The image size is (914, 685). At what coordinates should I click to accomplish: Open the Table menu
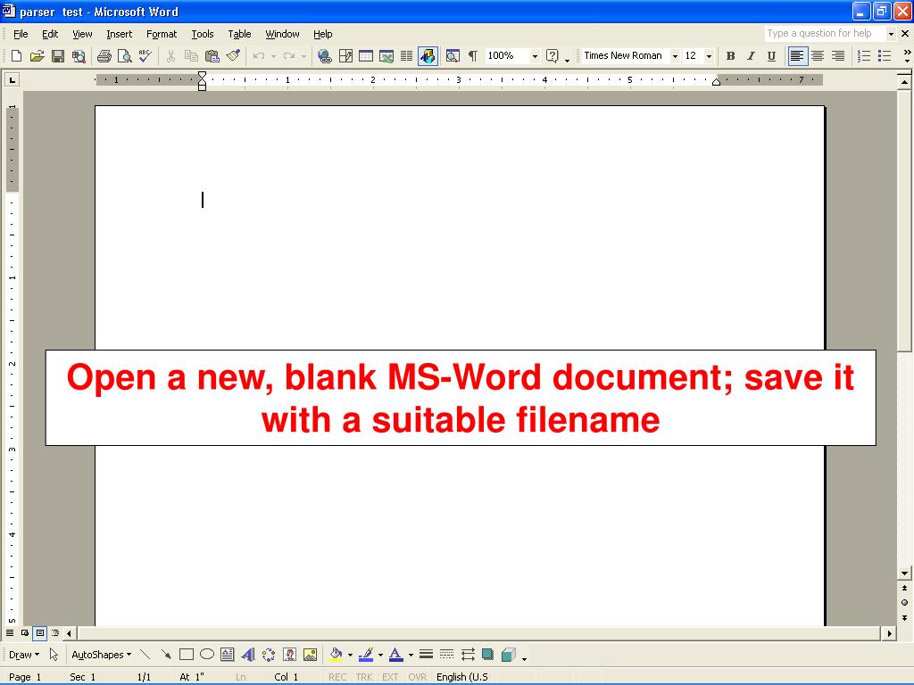239,34
